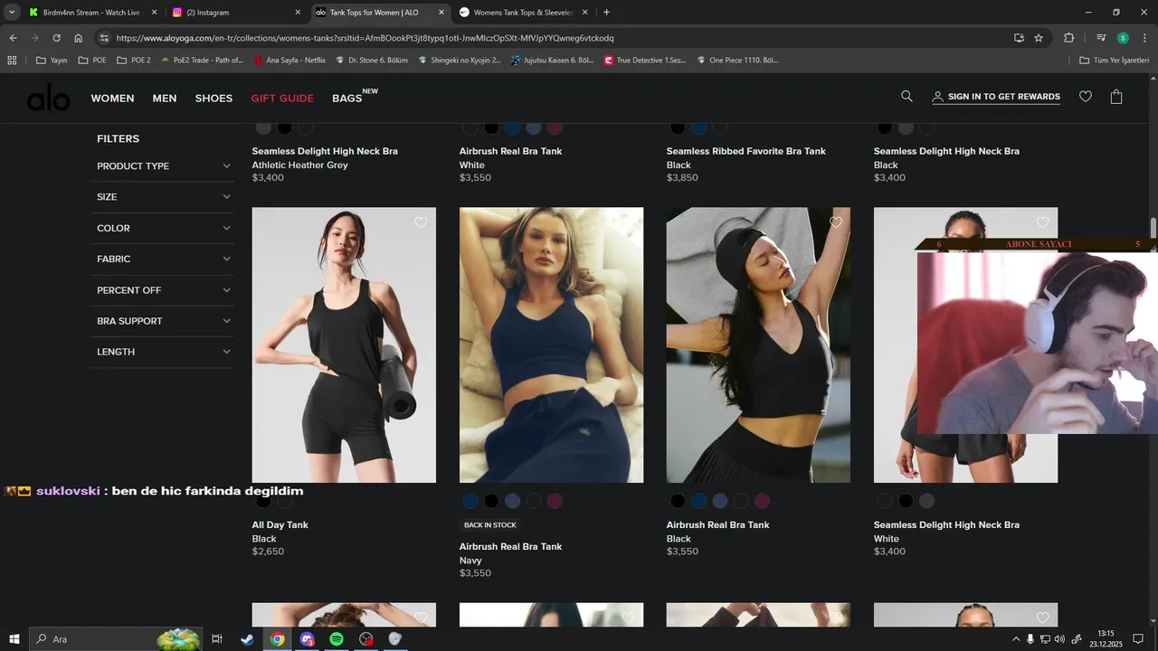Screen dimensions: 1158x651
Task: Open Steam from the taskbar
Action: tap(247, 639)
